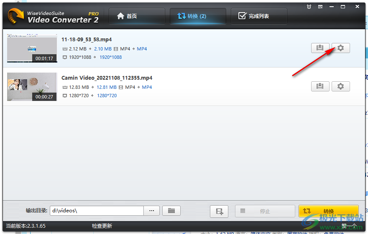
Task: Click output resolution 1920*1088 link
Action: point(110,57)
